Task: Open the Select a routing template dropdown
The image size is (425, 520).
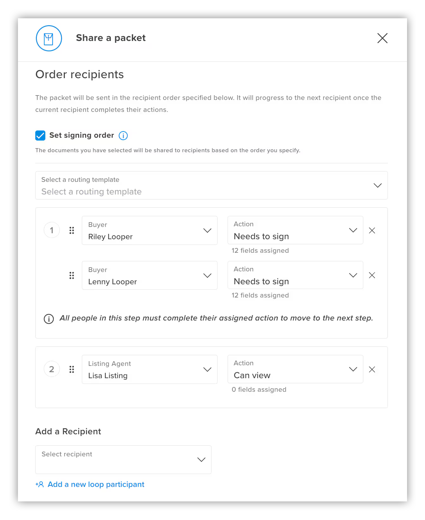Action: pos(211,185)
